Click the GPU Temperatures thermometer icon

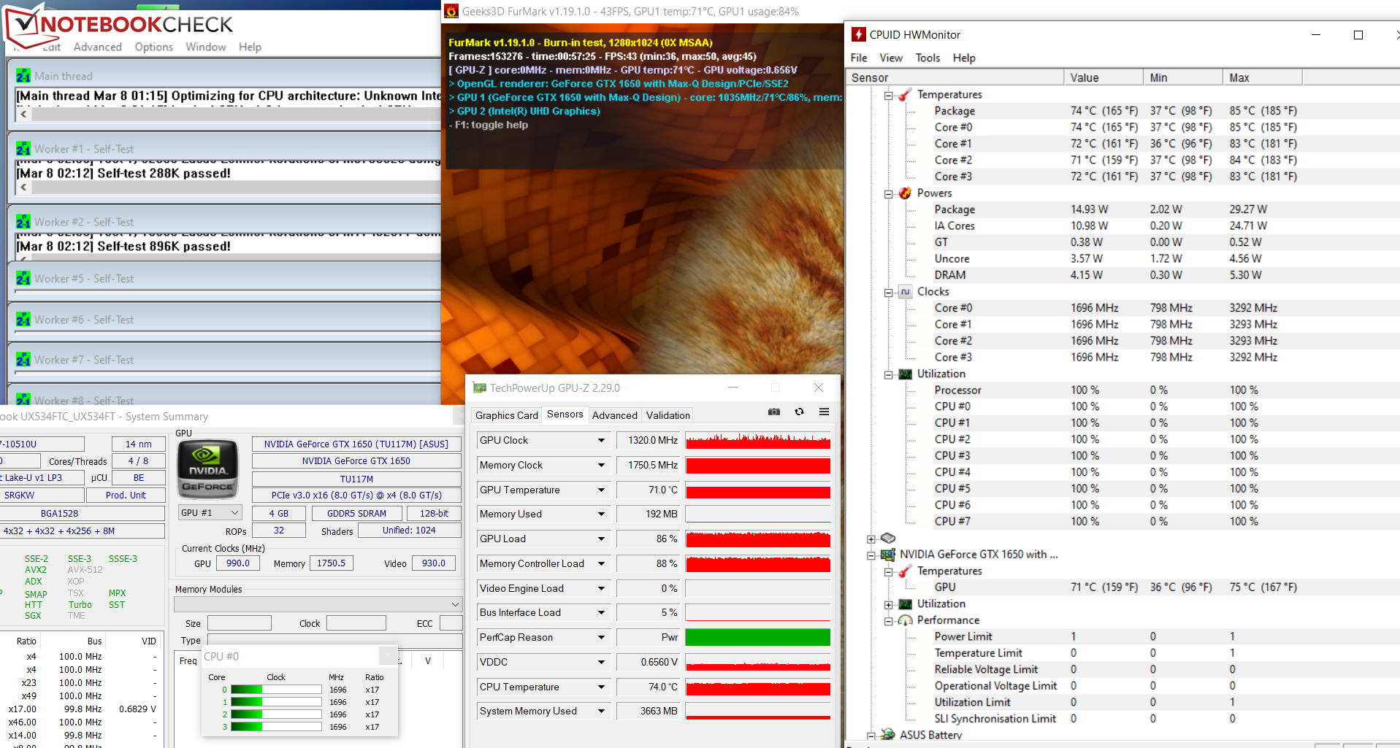pyautogui.click(x=905, y=571)
